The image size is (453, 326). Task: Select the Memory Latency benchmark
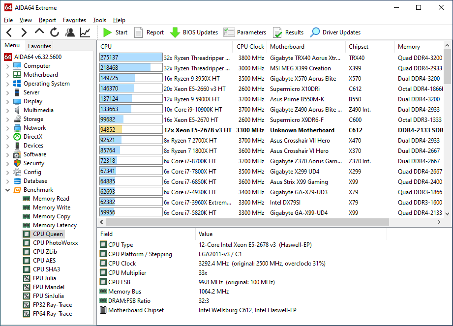coord(55,225)
